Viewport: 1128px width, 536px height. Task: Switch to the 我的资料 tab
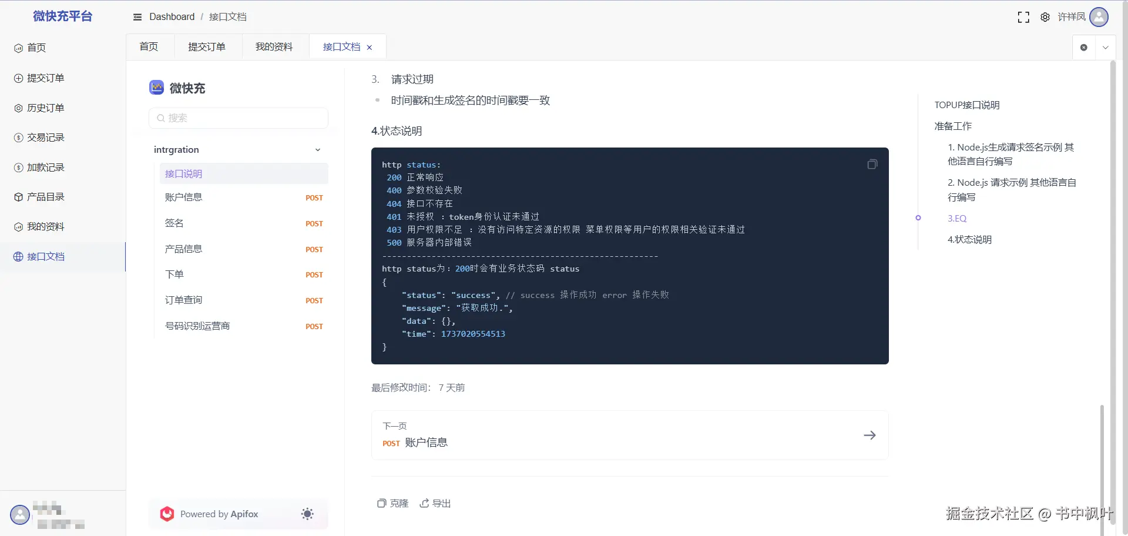click(x=274, y=46)
